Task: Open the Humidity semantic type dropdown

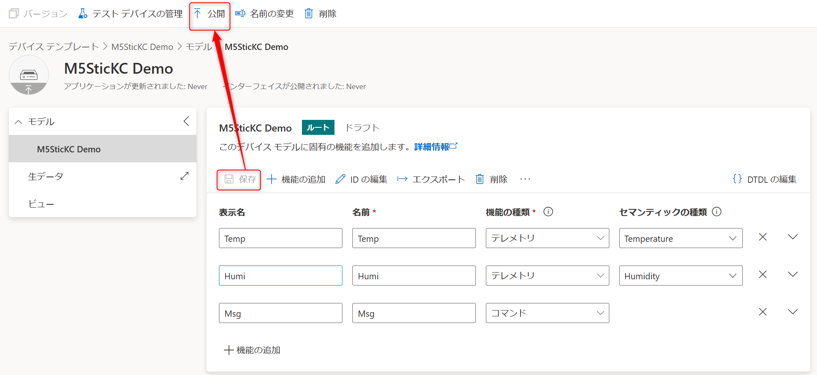Action: click(x=681, y=276)
